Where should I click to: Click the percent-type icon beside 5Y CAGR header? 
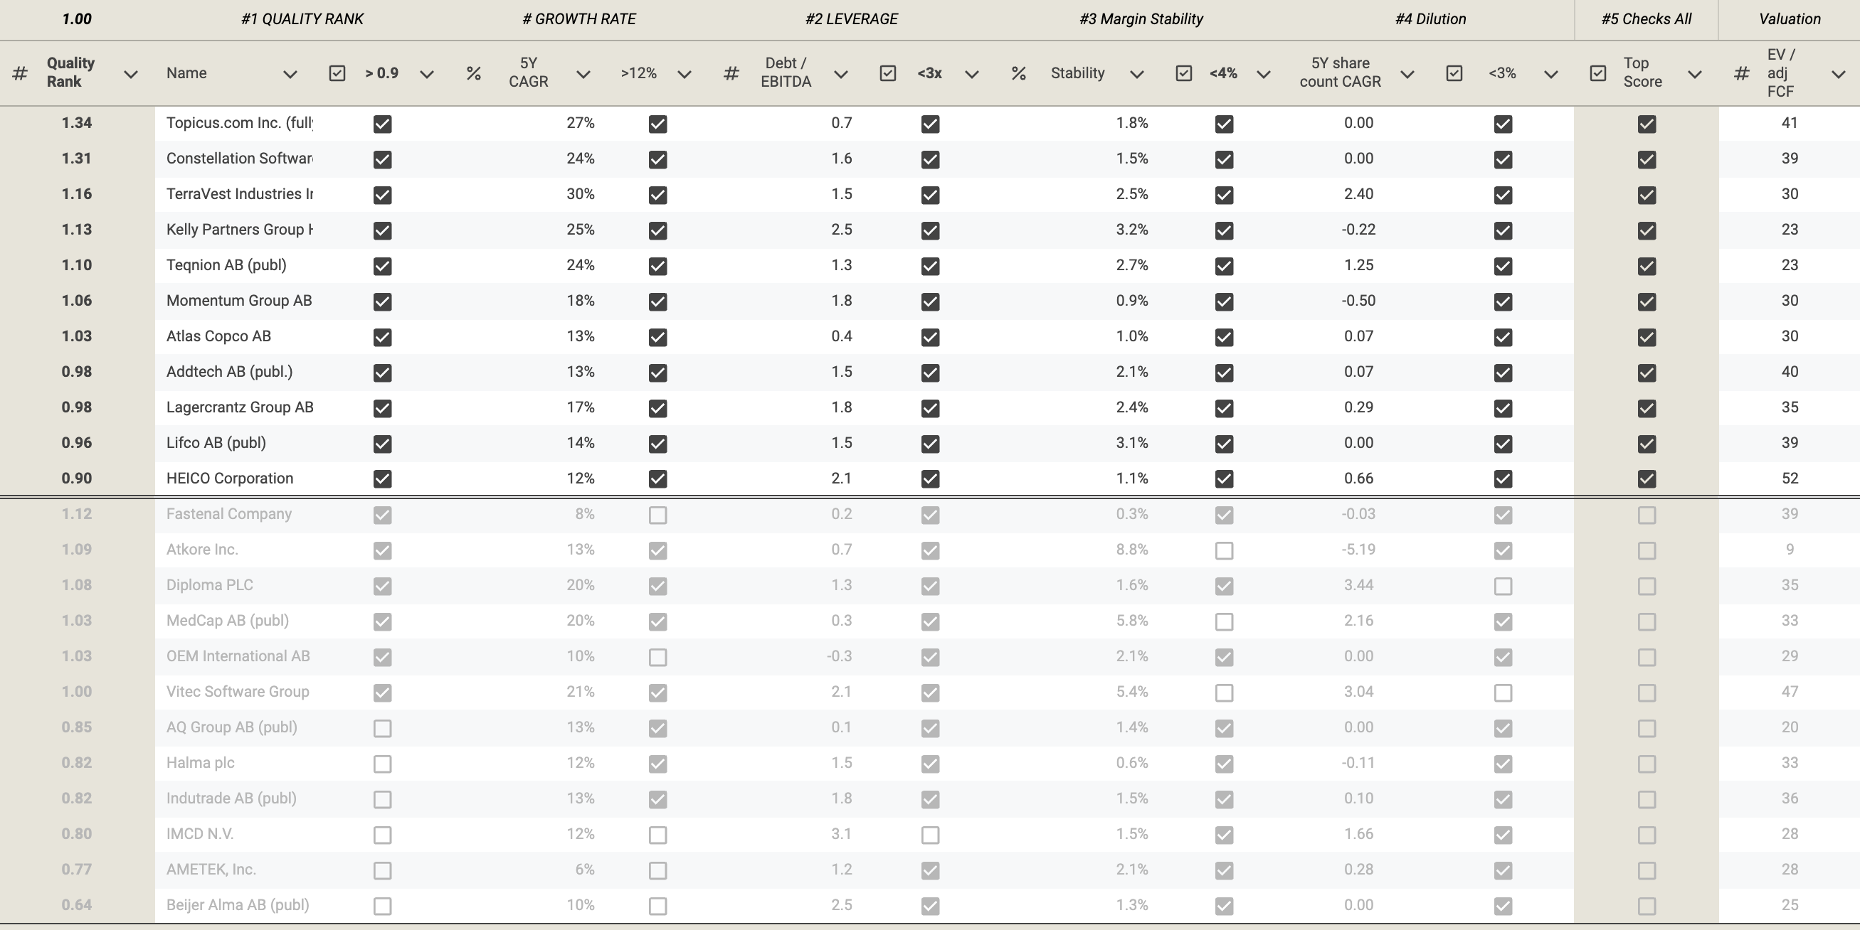tap(474, 74)
